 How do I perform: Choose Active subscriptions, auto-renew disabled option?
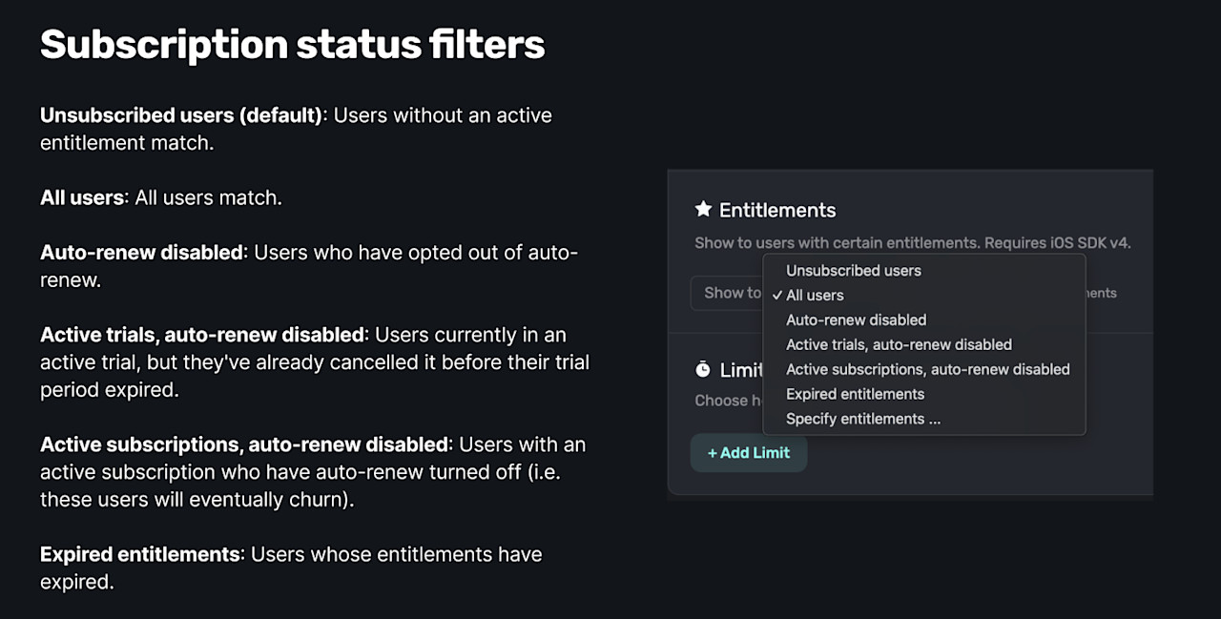coord(927,369)
